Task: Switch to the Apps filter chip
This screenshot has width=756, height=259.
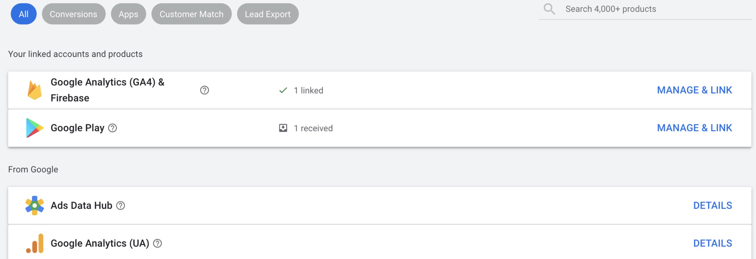Action: (128, 14)
